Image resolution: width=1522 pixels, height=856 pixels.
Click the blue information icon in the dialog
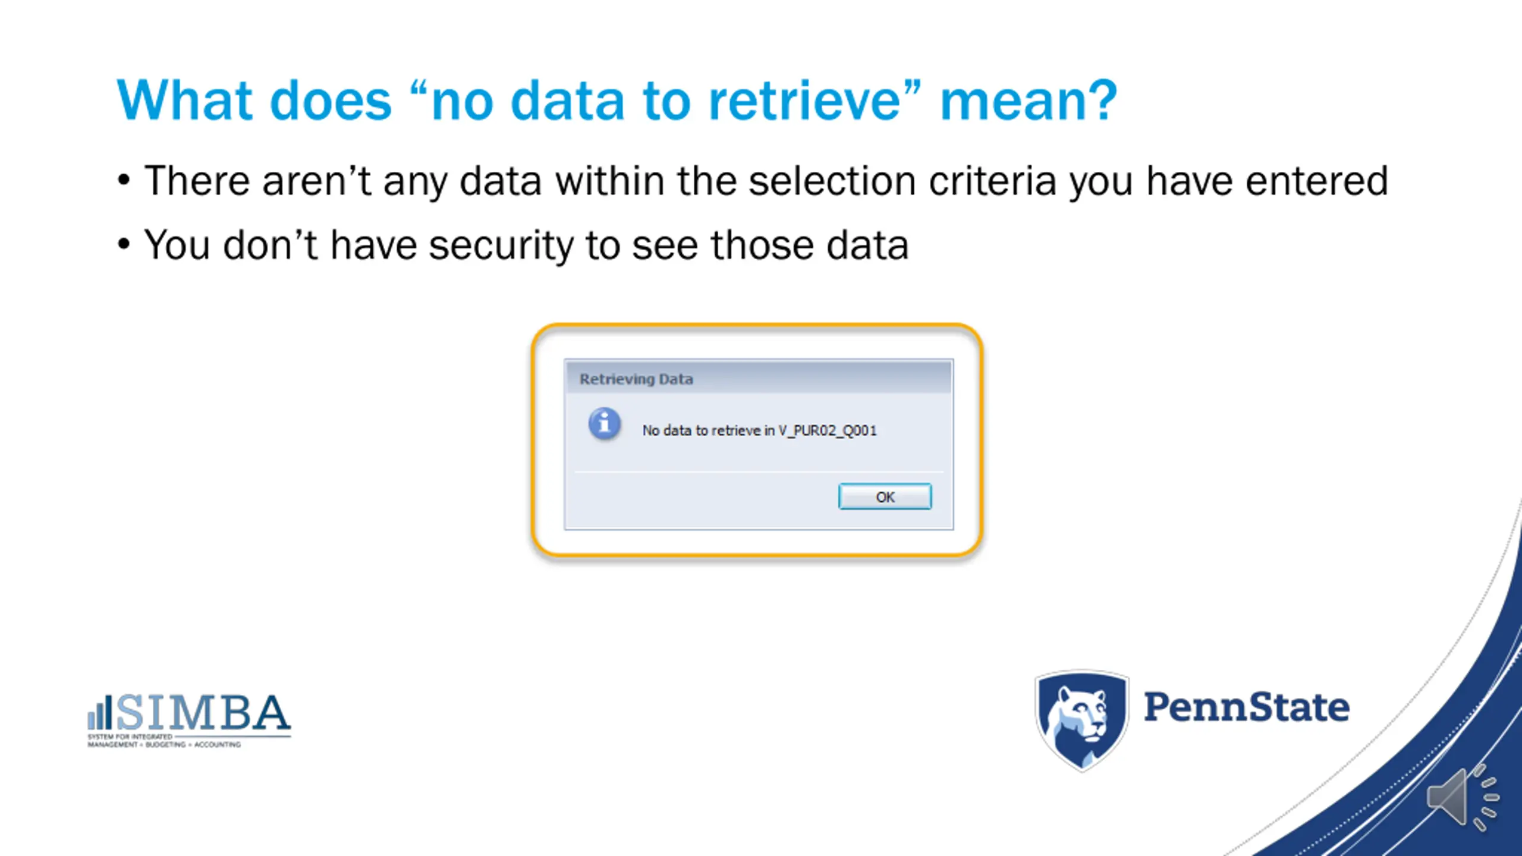(x=605, y=424)
